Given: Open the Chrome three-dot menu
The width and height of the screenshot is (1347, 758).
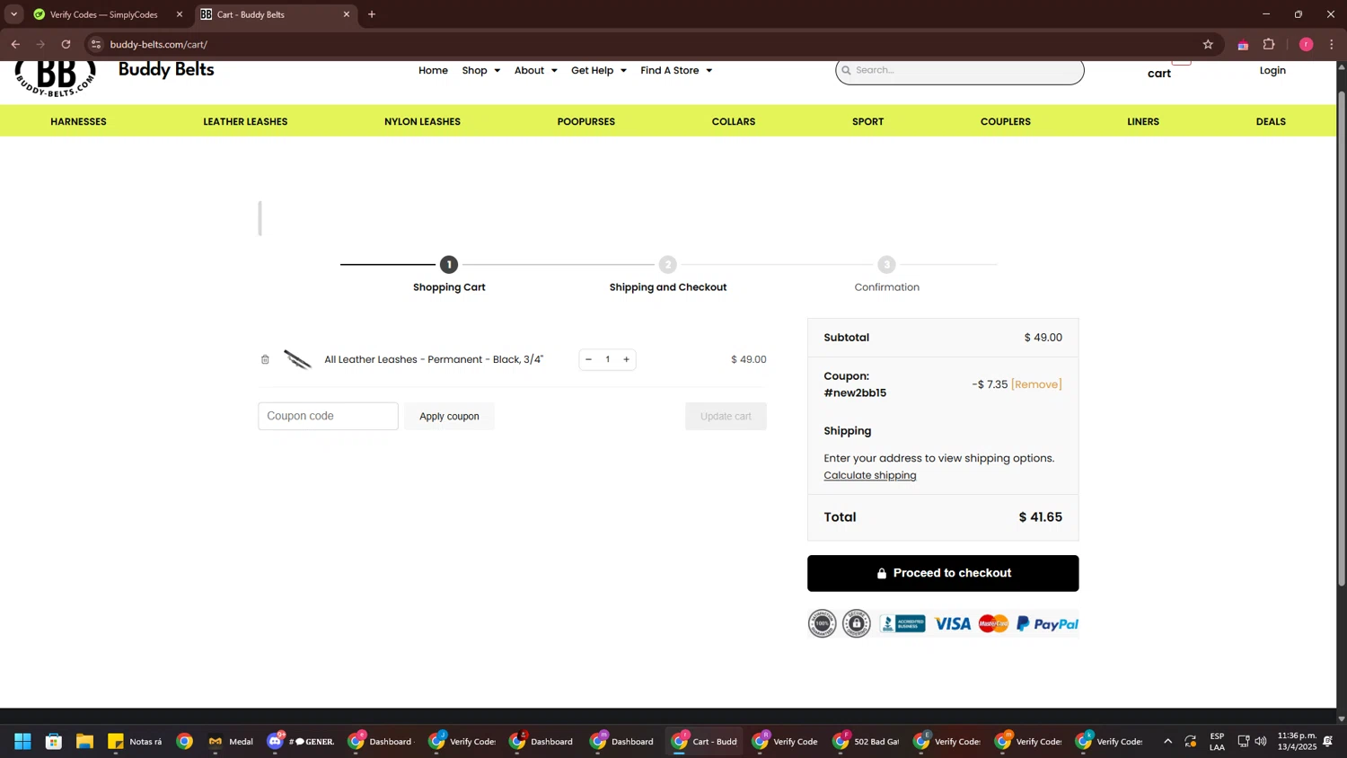Looking at the screenshot, I should coord(1332,44).
